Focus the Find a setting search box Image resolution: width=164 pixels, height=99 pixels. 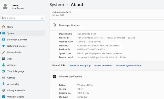[23, 18]
